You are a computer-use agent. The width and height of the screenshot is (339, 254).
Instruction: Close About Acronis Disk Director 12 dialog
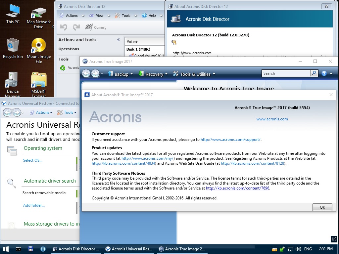[x=327, y=6]
